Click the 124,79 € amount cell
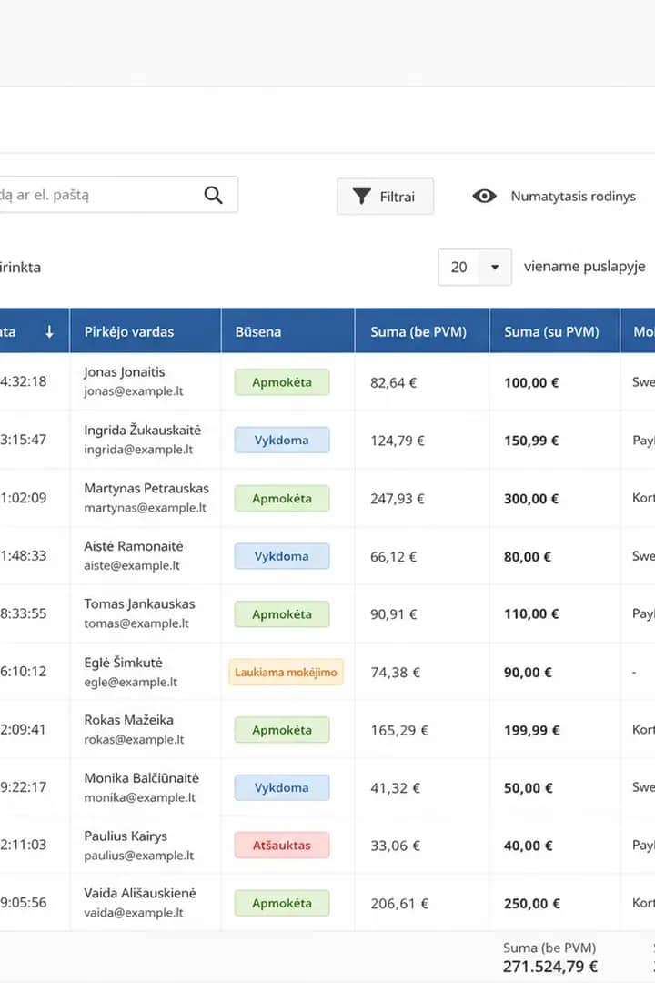 (x=398, y=441)
